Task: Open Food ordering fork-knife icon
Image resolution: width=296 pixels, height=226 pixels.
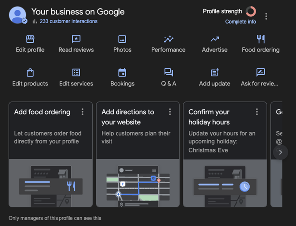Action: point(261,39)
